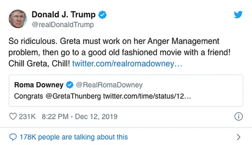Click the Twitter bird logo

[x=238, y=15]
